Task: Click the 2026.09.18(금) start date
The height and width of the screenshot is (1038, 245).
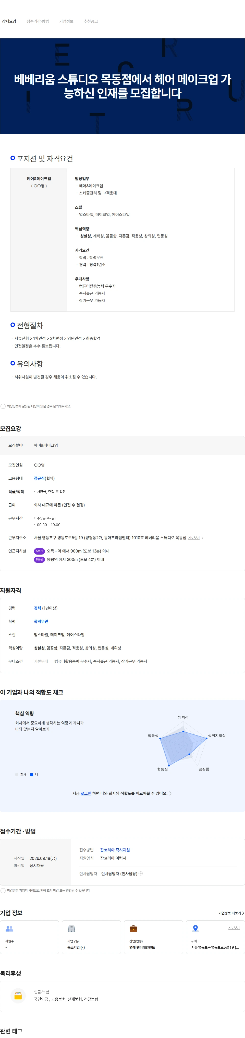Action: tap(43, 858)
